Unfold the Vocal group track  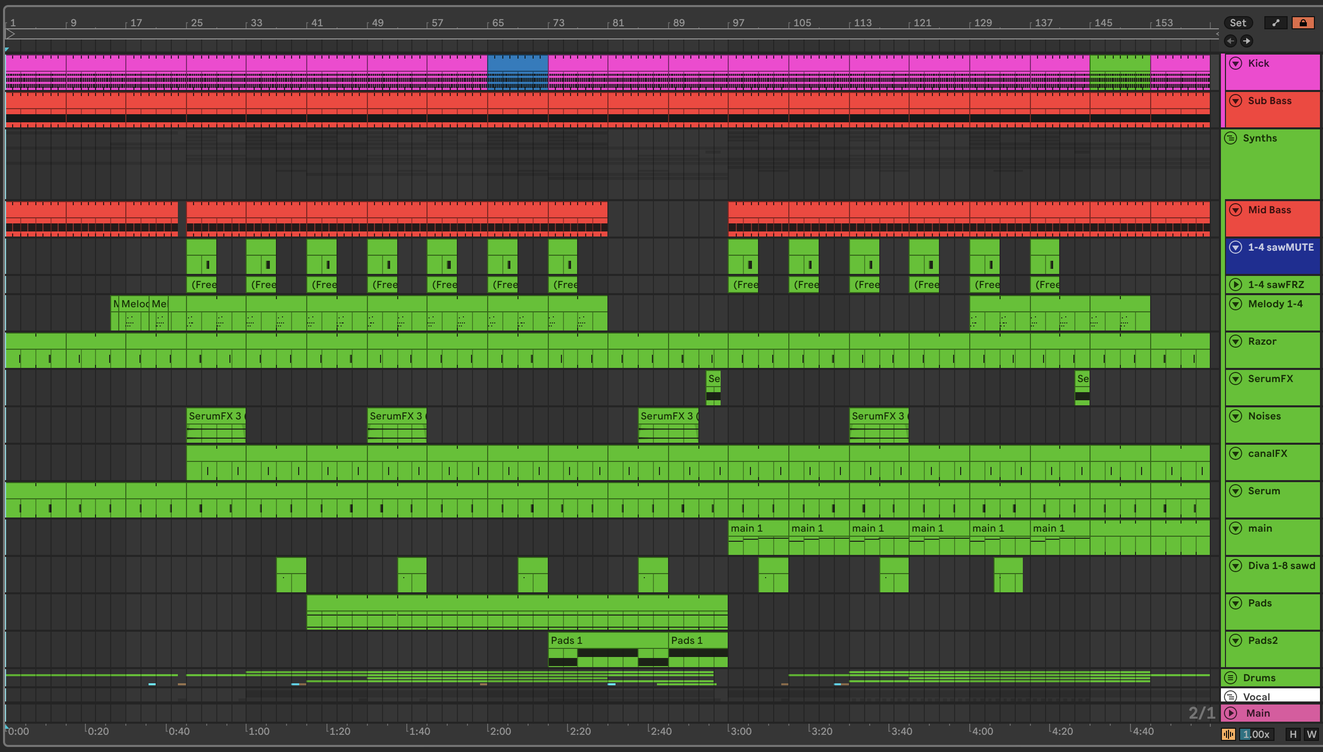1231,696
